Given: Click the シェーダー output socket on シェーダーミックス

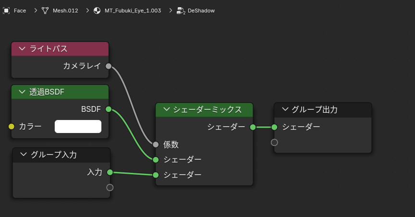Looking at the screenshot, I should pyautogui.click(x=253, y=127).
